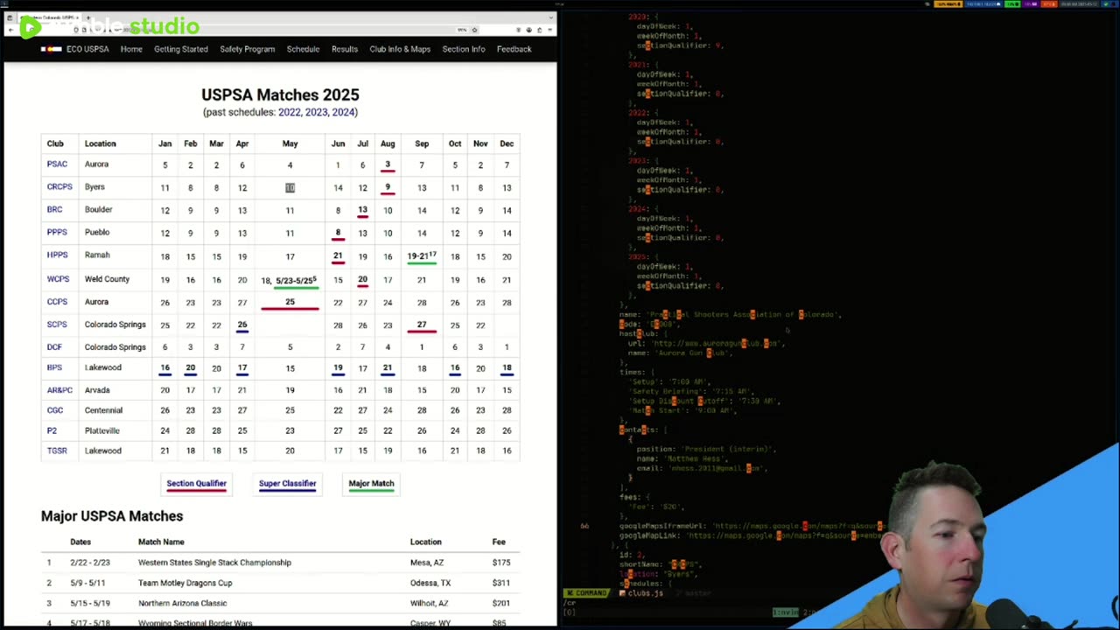View the 2022 past schedule

coord(290,112)
